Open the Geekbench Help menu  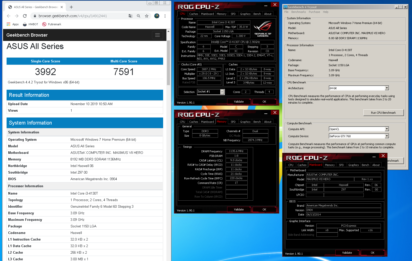click(326, 12)
